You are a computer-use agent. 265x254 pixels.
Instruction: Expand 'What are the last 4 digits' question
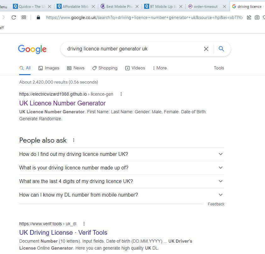click(x=122, y=181)
